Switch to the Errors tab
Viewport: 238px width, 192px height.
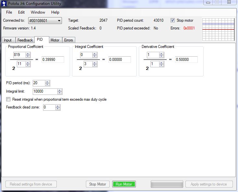[68, 40]
